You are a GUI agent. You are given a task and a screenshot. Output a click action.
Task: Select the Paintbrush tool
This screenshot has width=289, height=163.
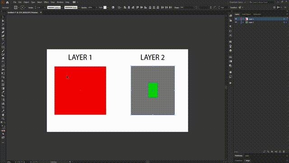(x=3, y=51)
